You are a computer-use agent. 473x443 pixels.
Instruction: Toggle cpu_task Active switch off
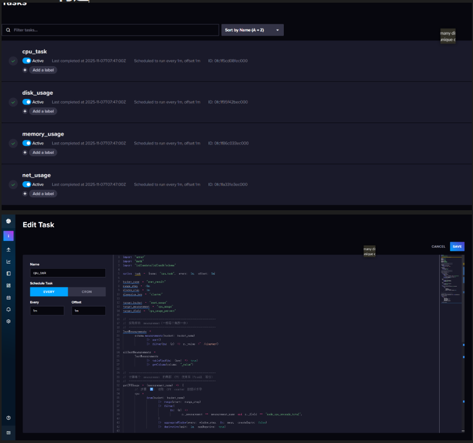click(x=26, y=61)
